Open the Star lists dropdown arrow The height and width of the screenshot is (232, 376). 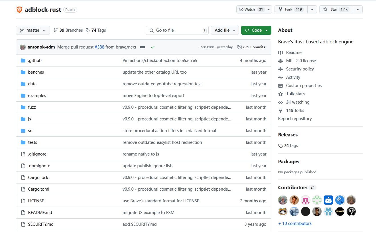358,9
